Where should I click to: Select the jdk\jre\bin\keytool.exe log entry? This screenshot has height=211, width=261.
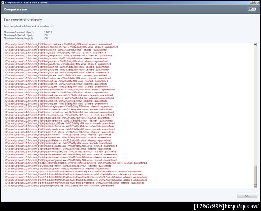[x=60, y=132]
